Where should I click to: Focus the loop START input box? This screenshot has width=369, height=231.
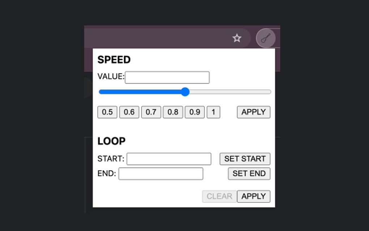click(x=169, y=159)
